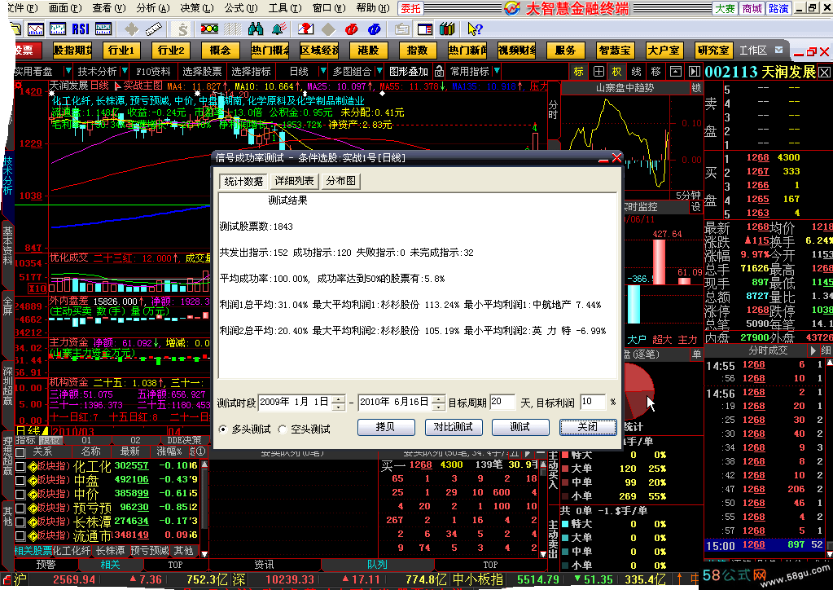
Task: Open the 公式(U) menu
Action: [241, 8]
